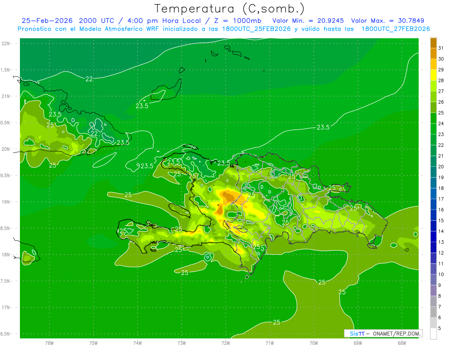Pick the yellow legend swatch between 28 and 29
This screenshot has width=451, height=348.
pyautogui.click(x=433, y=75)
